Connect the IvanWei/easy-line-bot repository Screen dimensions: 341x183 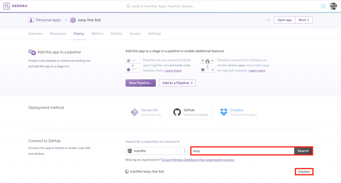[x=304, y=171]
